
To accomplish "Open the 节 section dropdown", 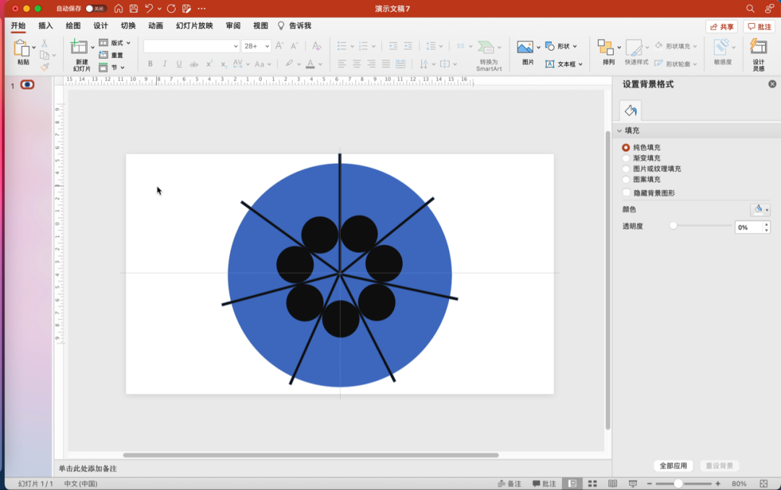I will 111,67.
